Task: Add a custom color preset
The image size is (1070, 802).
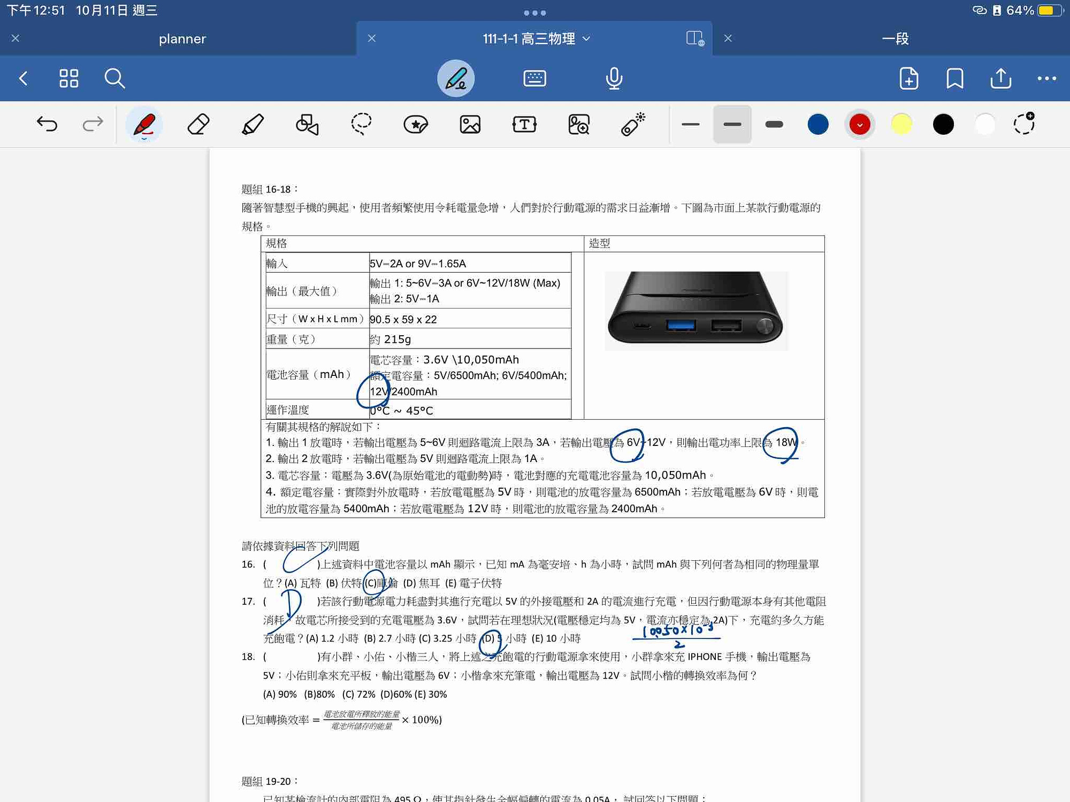Action: (x=1025, y=123)
